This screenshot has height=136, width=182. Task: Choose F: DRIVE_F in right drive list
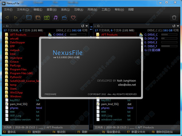point(151,46)
